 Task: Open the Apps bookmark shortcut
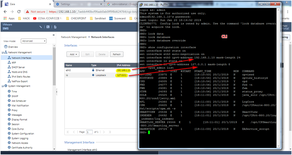[x=9, y=18]
